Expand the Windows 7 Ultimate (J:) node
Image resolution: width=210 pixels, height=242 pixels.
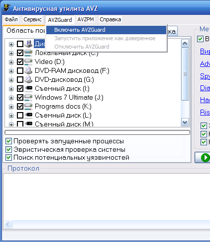coord(11,98)
